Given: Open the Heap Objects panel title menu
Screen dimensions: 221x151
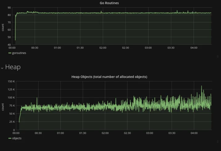Looking at the screenshot, I should 109,77.
